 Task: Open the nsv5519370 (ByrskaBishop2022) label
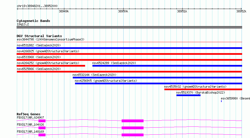[201, 92]
